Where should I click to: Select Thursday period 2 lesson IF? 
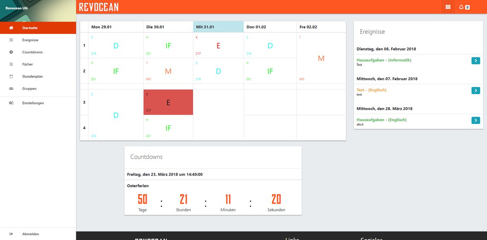(x=270, y=71)
